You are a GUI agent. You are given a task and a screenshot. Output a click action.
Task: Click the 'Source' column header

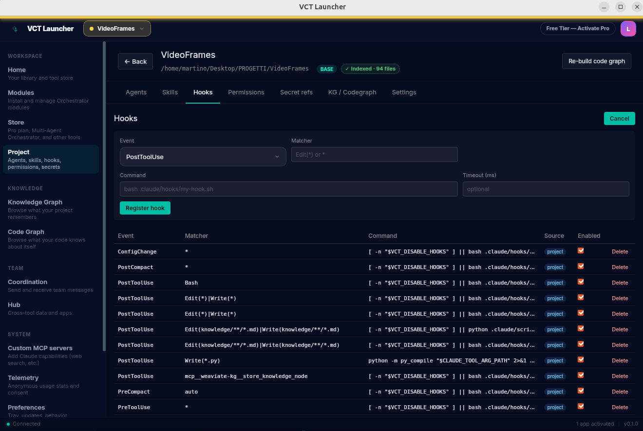click(554, 236)
